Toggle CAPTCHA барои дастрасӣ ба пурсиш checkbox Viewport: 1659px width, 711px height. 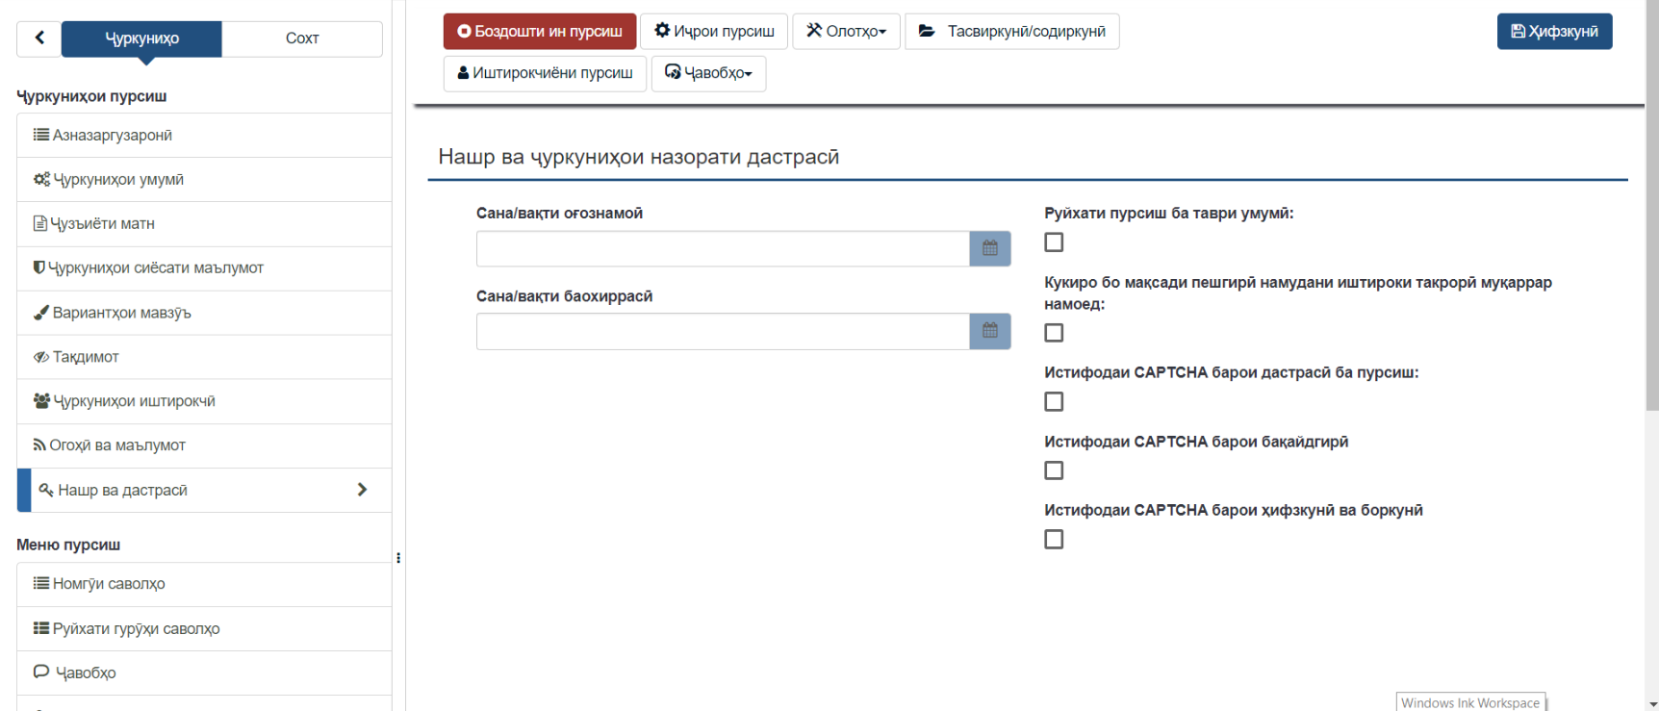click(x=1054, y=402)
